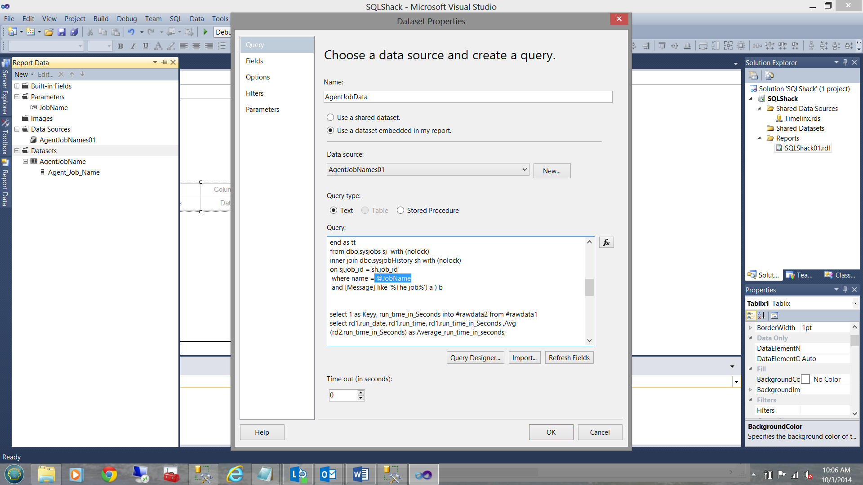Open the Debug menu
This screenshot has height=485, width=863.
pyautogui.click(x=126, y=18)
